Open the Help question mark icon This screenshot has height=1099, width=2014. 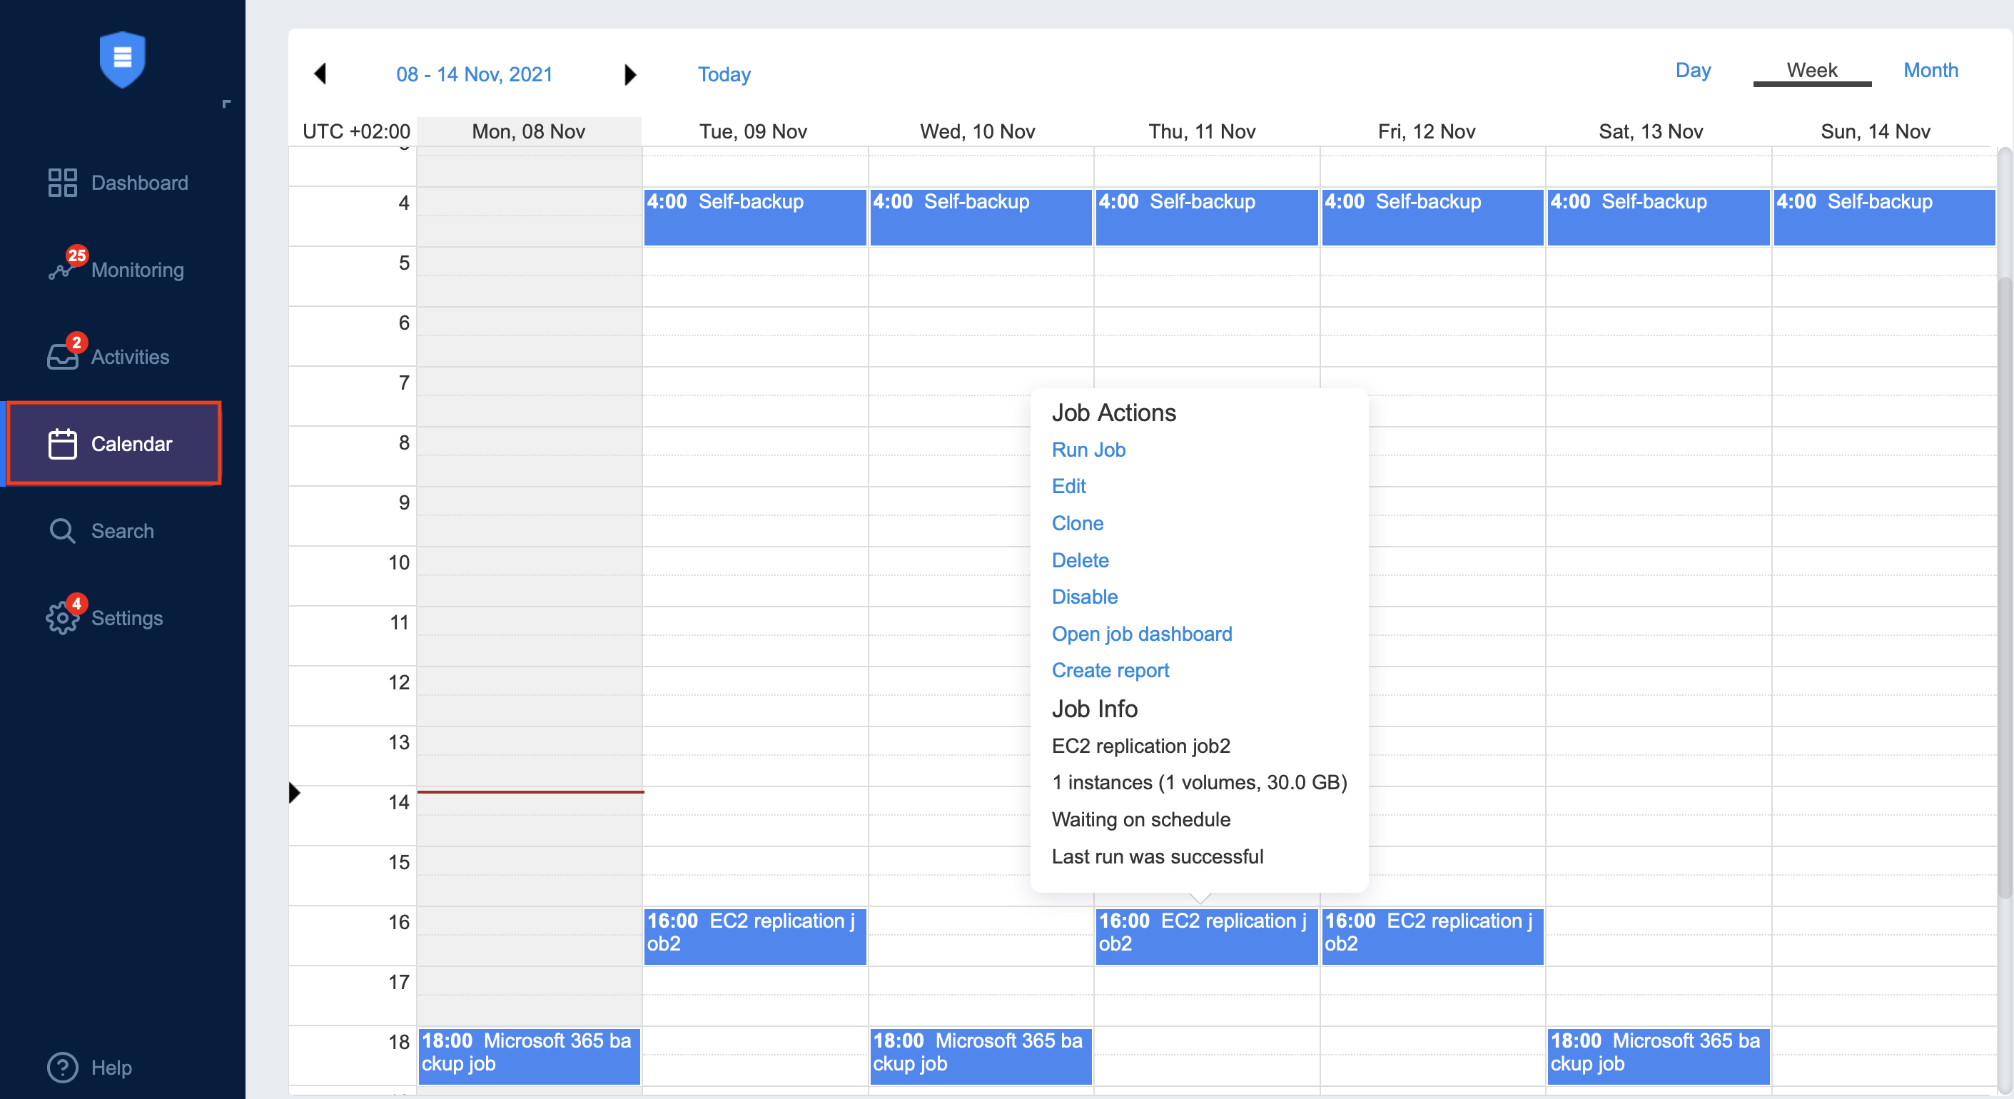pos(62,1067)
